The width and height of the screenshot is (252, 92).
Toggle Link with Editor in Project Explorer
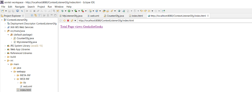(36, 15)
